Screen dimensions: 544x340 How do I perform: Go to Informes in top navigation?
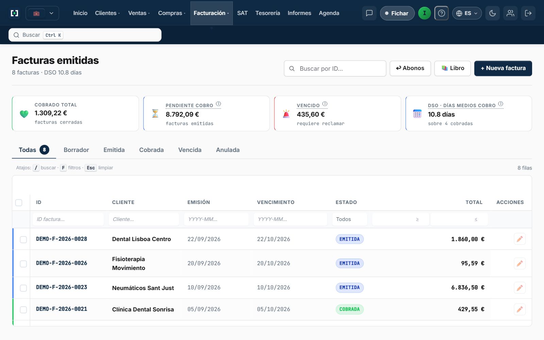point(299,13)
